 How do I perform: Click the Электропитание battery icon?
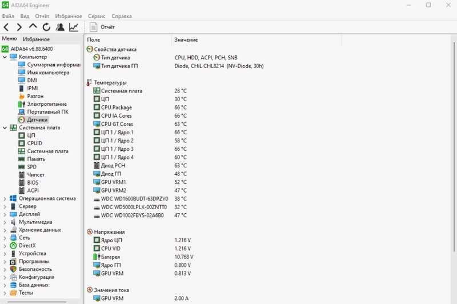[22, 104]
